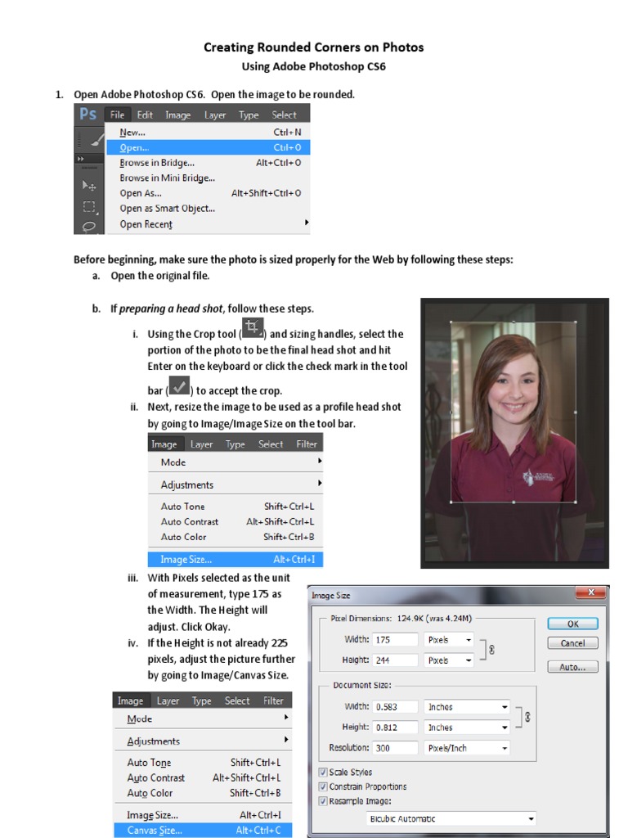This screenshot has width=628, height=838.
Task: Choose Open As... menu entry
Action: (209, 193)
